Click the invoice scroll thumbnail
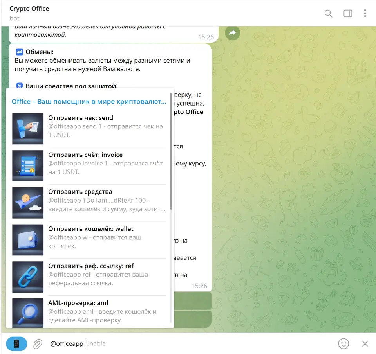The width and height of the screenshot is (376, 354). pyautogui.click(x=28, y=166)
